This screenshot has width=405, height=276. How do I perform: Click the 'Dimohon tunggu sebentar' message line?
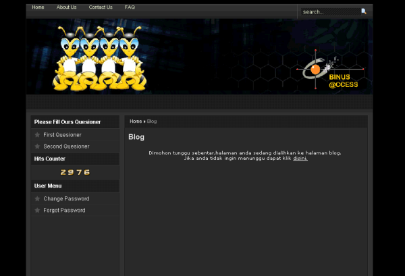(245, 153)
